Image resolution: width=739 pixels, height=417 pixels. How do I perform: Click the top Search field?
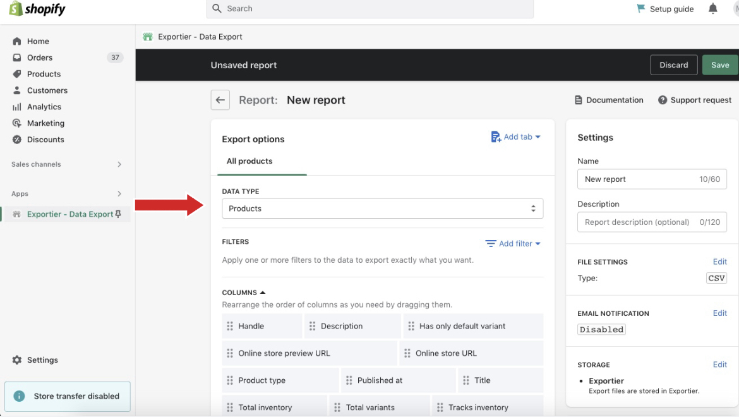point(370,8)
